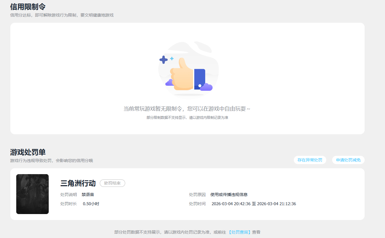Viewport: 385px width, 238px height.
Task: Click the 处罚时长 label
Action: pos(68,204)
